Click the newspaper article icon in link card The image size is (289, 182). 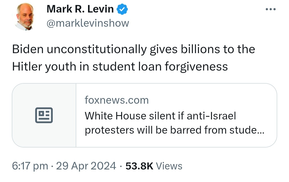[x=44, y=115]
